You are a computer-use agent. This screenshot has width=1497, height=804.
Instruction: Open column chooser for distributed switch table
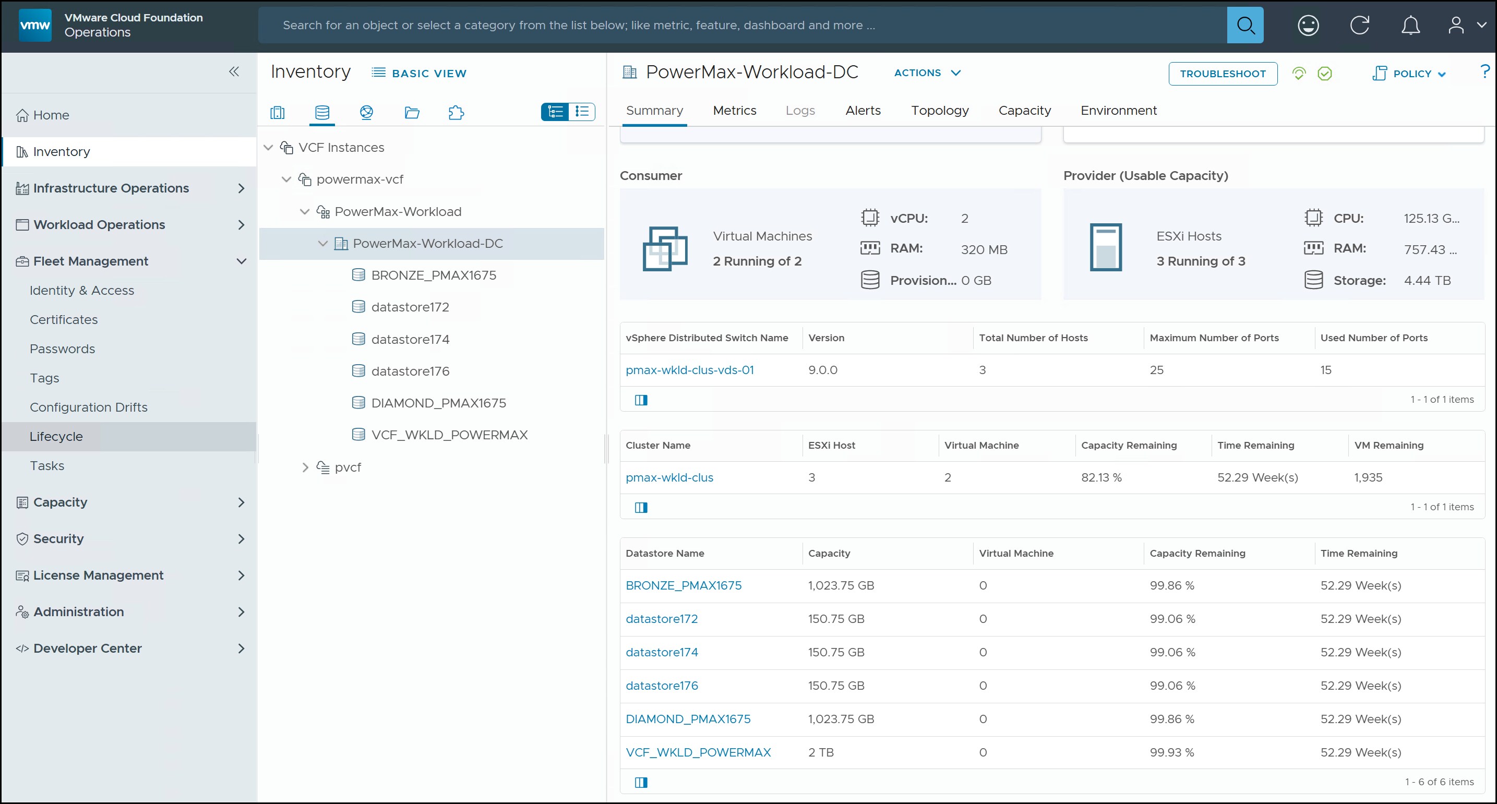(641, 400)
